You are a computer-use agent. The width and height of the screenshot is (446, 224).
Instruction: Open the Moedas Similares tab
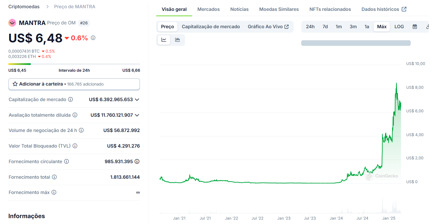click(x=279, y=9)
